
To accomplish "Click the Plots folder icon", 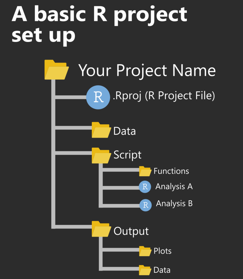I will [145, 251].
